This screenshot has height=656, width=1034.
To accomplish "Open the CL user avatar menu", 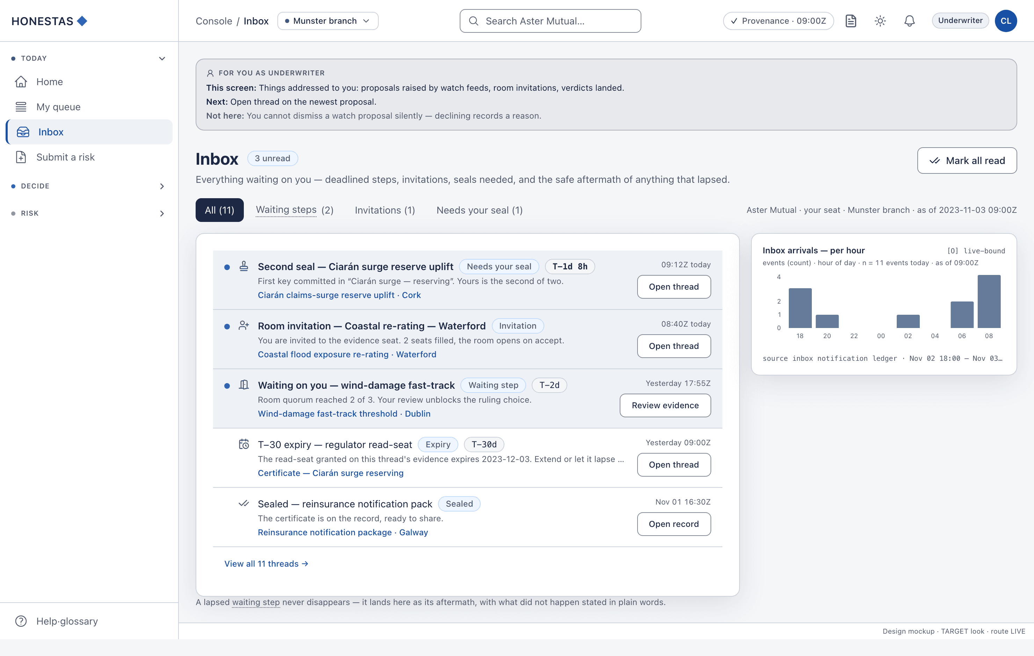I will point(1006,21).
